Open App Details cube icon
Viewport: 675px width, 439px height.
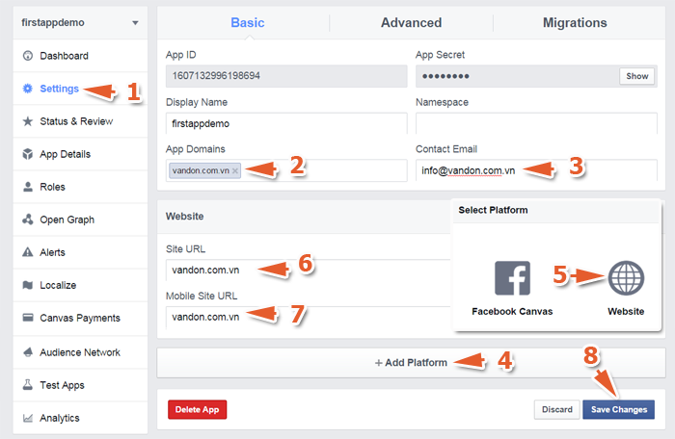pos(27,154)
